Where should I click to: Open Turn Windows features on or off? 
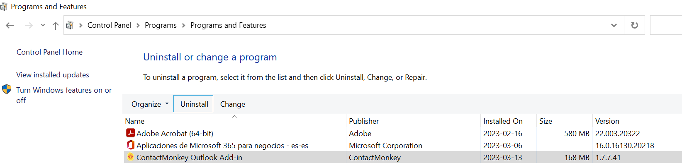click(x=64, y=95)
